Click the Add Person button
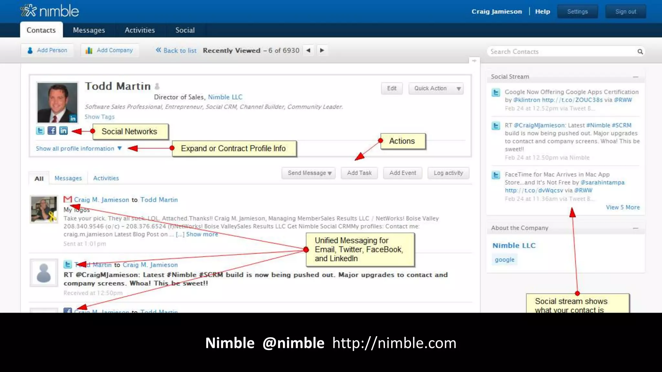 47,50
